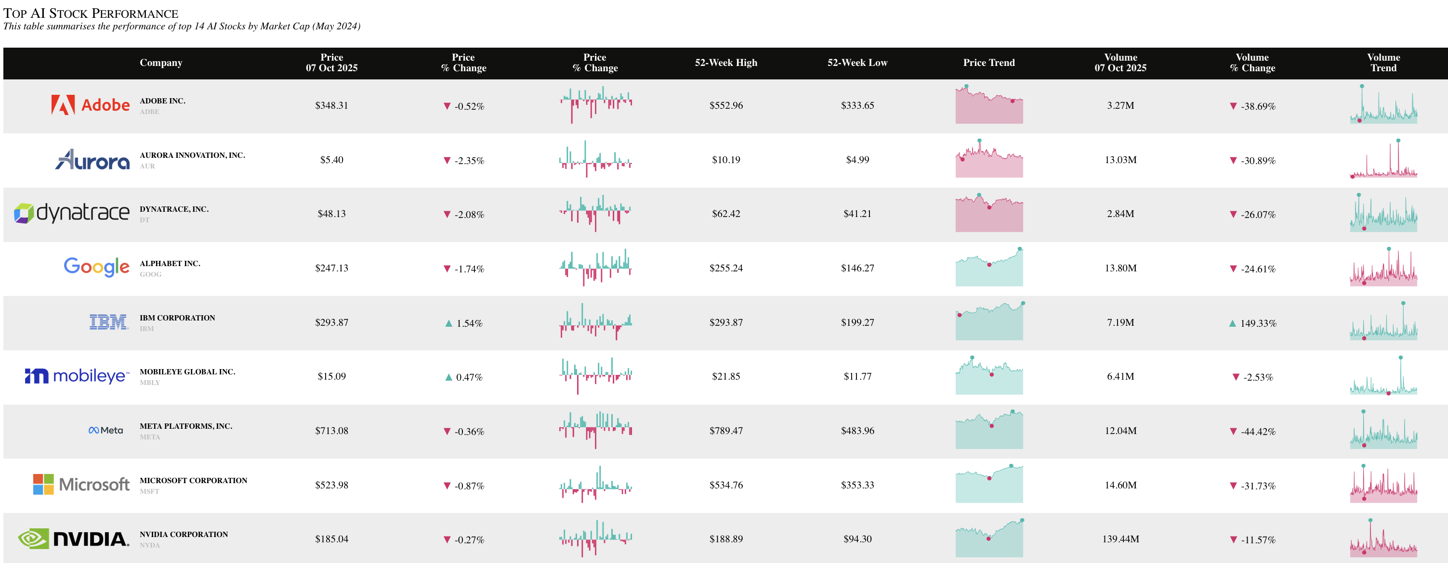Image resolution: width=1448 pixels, height=563 pixels.
Task: Click the IBM logo
Action: click(108, 321)
